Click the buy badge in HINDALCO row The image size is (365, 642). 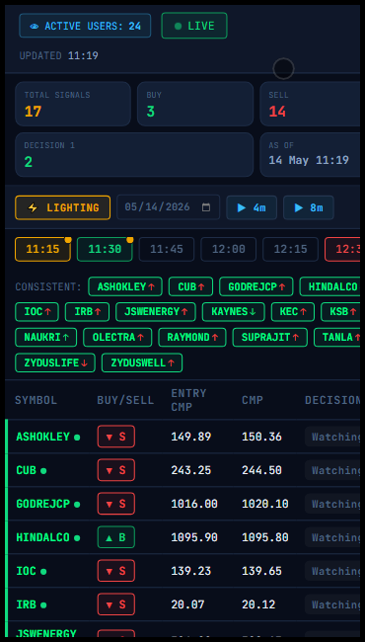point(116,537)
